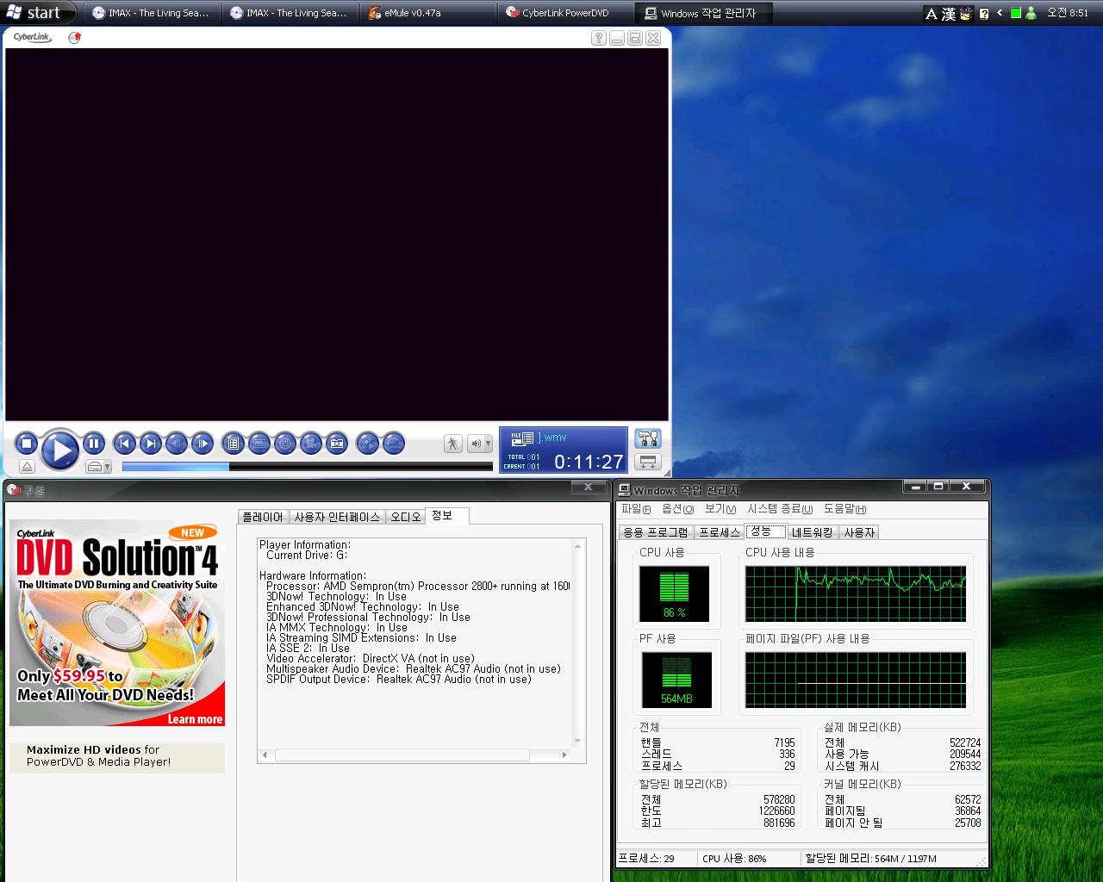Open the 옵션 menu in Task Manager
This screenshot has height=882, width=1103.
click(x=677, y=509)
